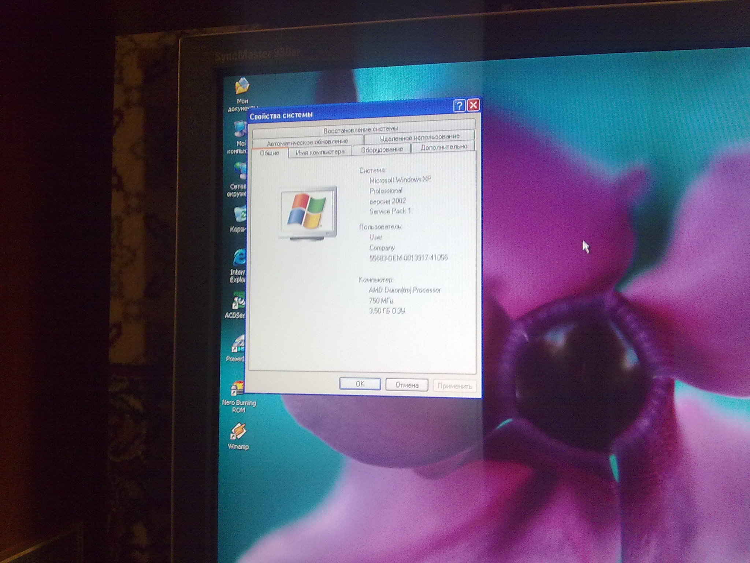Viewport: 750px width, 563px height.
Task: Click the '750 МГц' text
Action: pyautogui.click(x=381, y=301)
